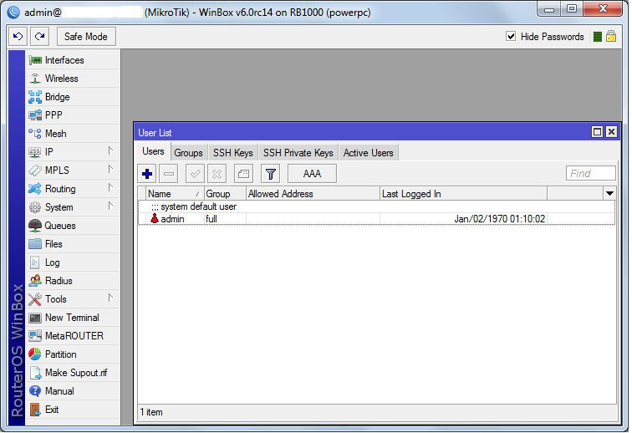Click the Comment button in User List

[243, 174]
